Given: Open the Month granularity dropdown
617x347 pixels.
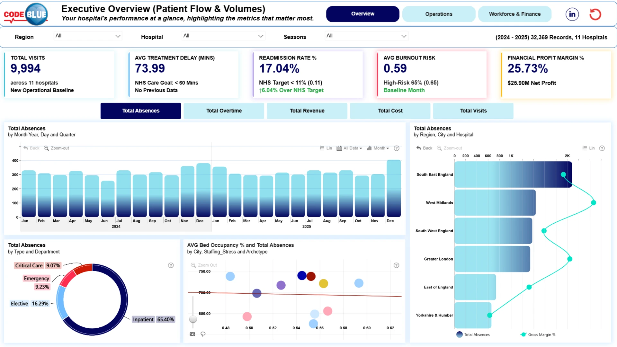Looking at the screenshot, I should 378,148.
